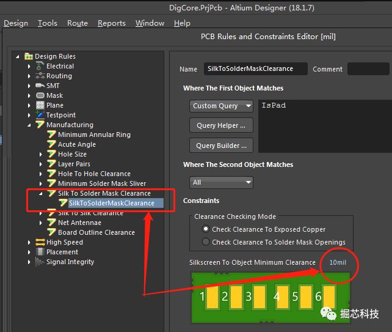Viewport: 392px width, 332px height.
Task: Open the second object All dropdown
Action: tap(221, 182)
